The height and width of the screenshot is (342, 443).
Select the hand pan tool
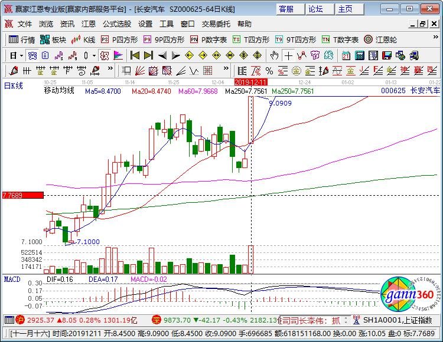[x=274, y=55]
